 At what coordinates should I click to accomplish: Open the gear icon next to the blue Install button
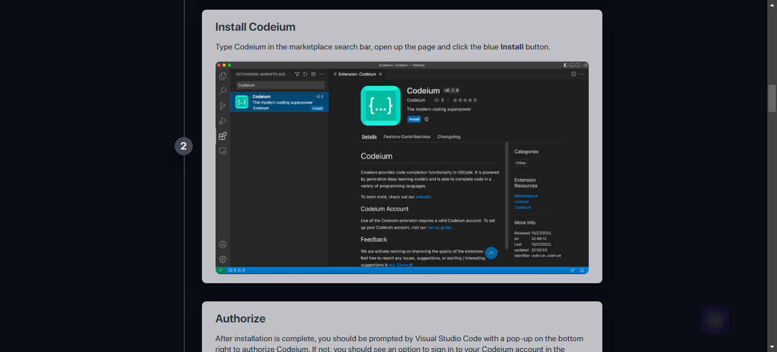[427, 119]
